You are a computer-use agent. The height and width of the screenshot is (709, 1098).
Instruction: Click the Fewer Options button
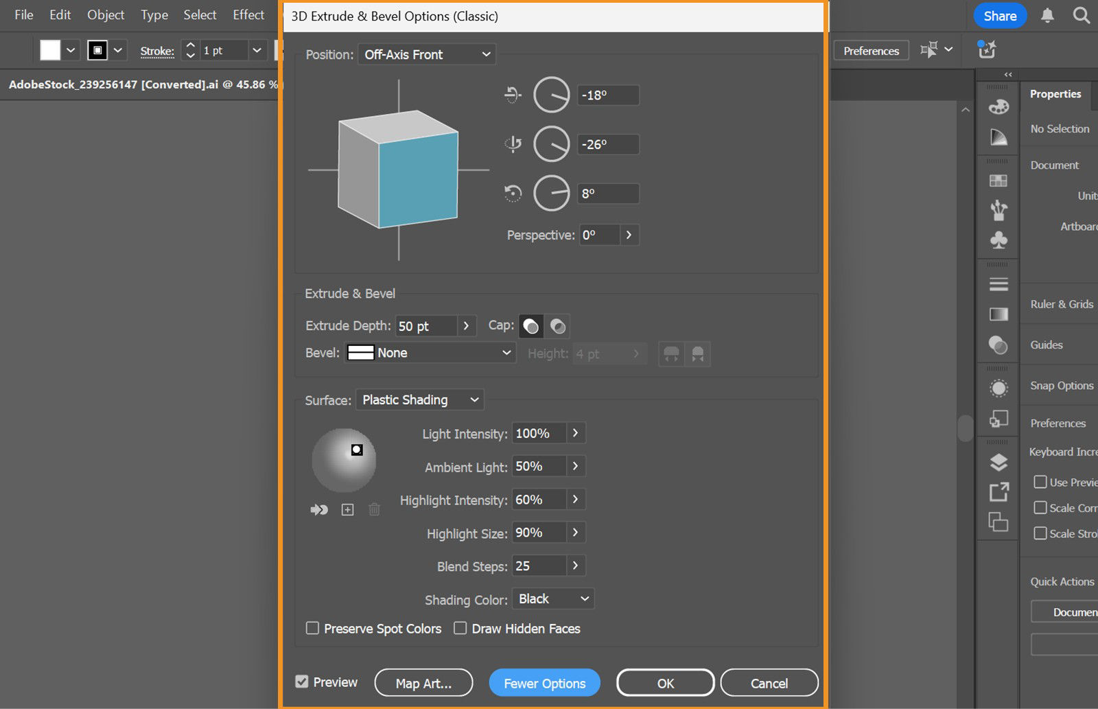pyautogui.click(x=544, y=683)
